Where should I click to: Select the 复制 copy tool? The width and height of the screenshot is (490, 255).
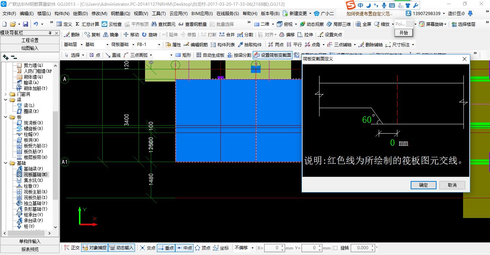[92, 34]
